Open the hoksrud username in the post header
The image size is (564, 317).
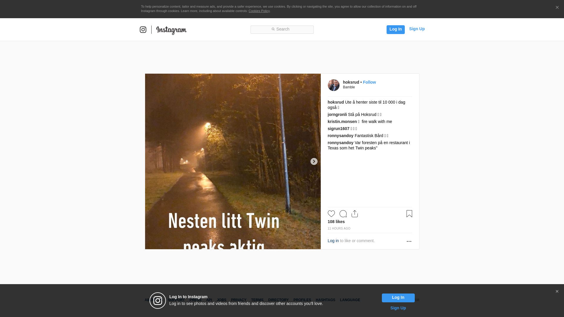(351, 82)
